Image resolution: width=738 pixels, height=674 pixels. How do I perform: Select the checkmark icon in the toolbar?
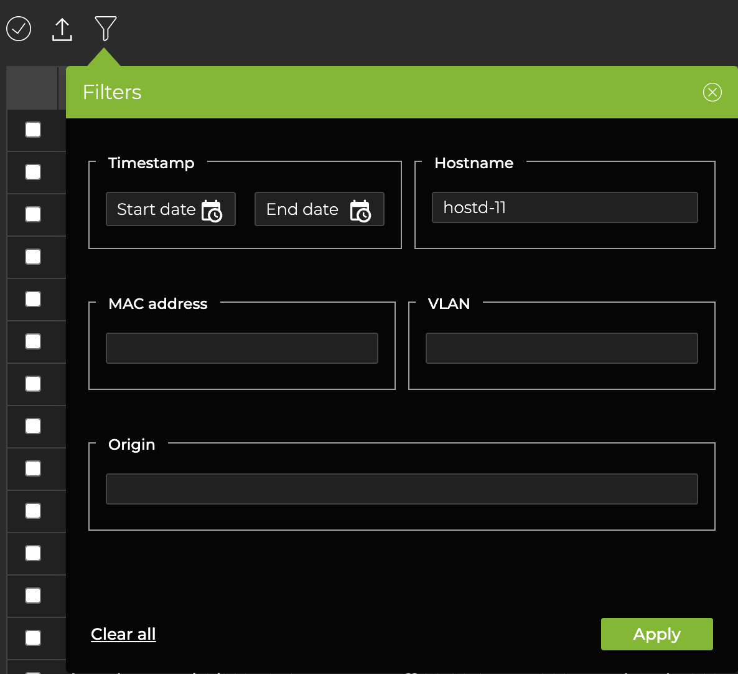[18, 29]
